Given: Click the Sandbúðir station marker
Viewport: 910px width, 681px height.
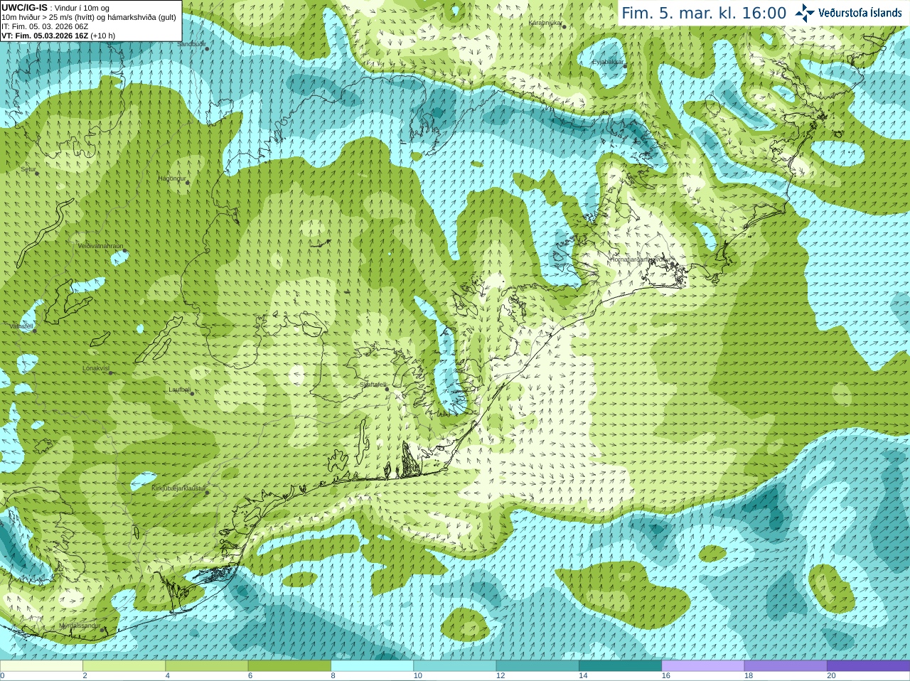Looking at the screenshot, I should point(206,49).
